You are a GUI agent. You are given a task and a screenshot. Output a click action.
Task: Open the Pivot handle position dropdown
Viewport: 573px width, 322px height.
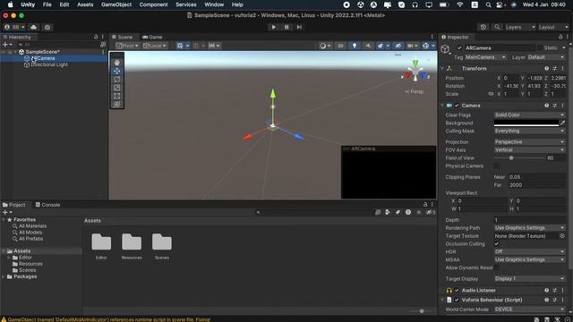(127, 46)
